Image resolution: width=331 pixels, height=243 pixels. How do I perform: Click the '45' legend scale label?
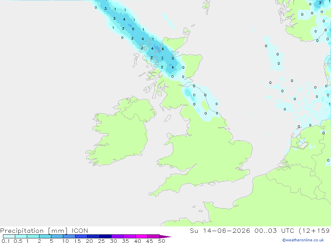click(150, 241)
